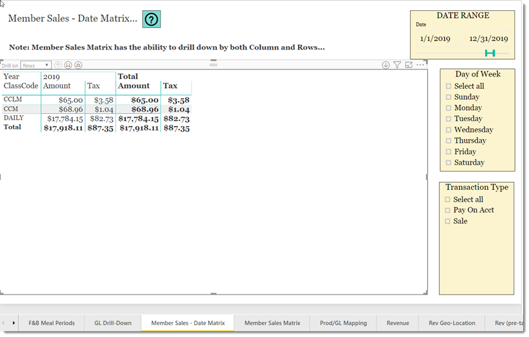Expand all down one level icon
529x337 pixels.
coord(79,65)
